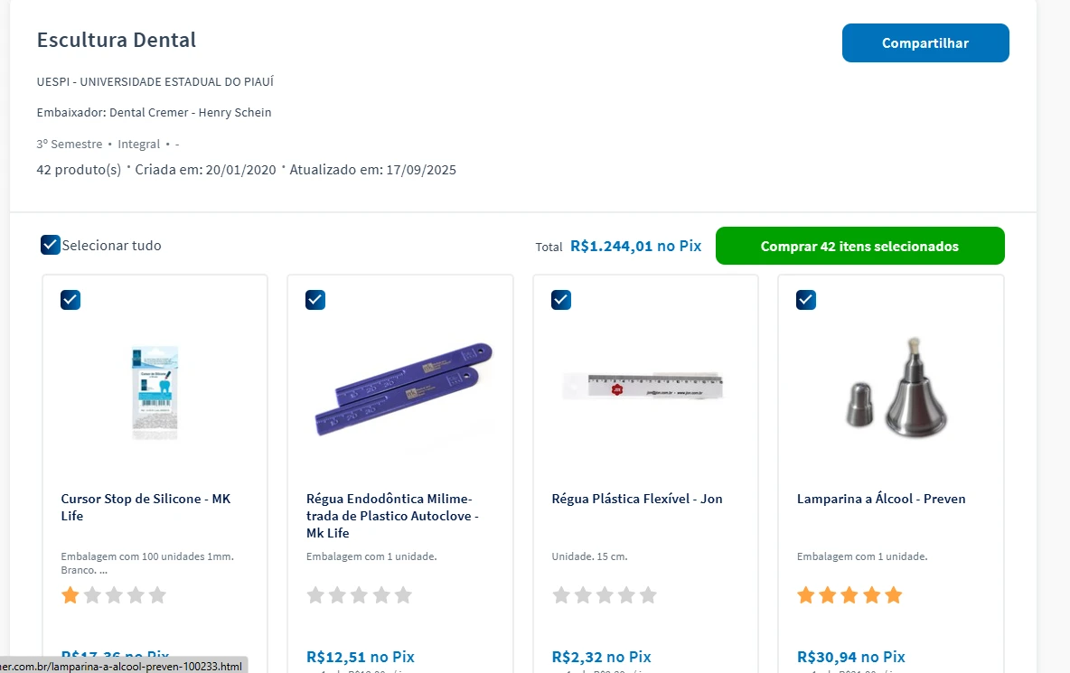Click the total R$1.244,01 no Pix amount
1070x673 pixels.
635,246
